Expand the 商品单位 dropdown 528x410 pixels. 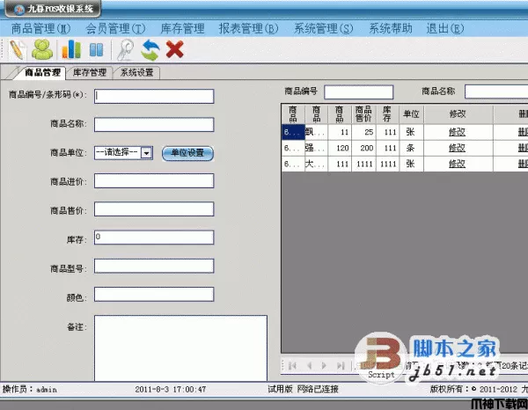146,153
